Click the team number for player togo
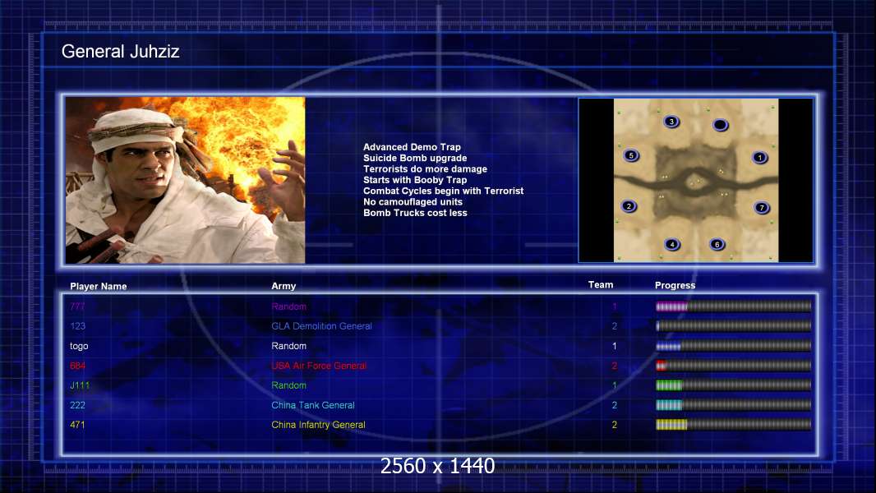The width and height of the screenshot is (876, 493). (x=614, y=346)
